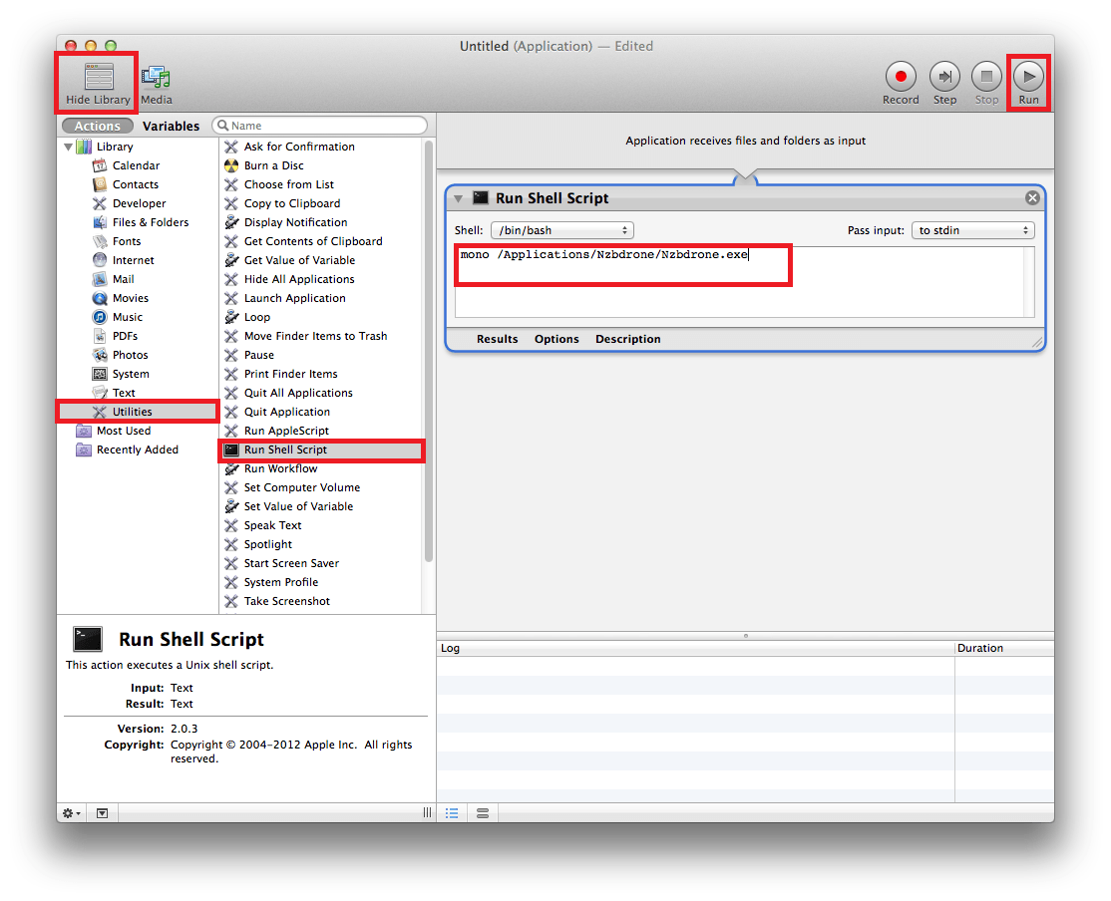
Task: Collapse the Library tree disclosure triangle
Action: point(69,148)
